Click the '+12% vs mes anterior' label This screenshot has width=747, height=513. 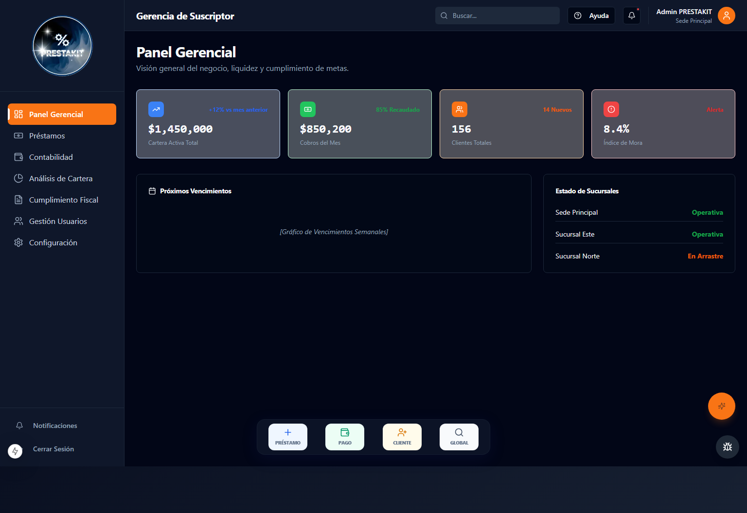coord(238,110)
